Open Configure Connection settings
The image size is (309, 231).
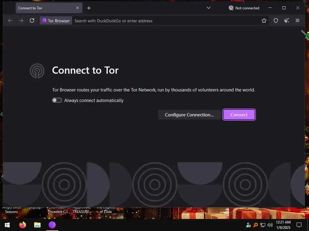tap(190, 115)
